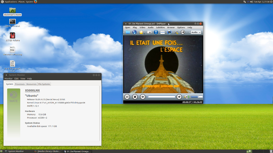Image resolution: width=273 pixels, height=153 pixels.
Task: Click the globe URL icon in SMPlayer
Action: [135, 32]
